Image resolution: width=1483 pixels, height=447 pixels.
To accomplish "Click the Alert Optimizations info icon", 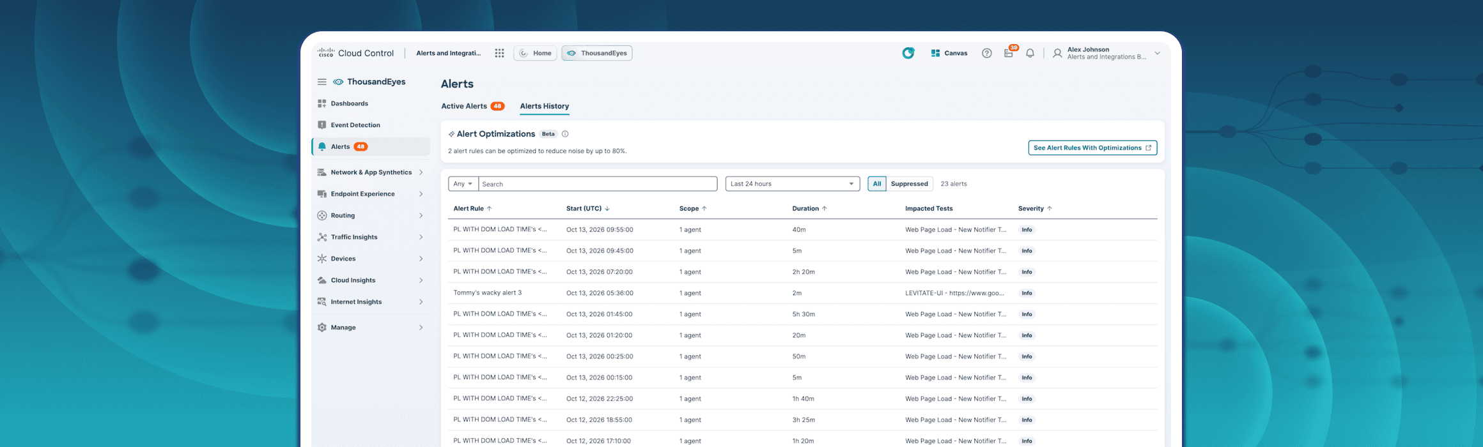I will [565, 134].
